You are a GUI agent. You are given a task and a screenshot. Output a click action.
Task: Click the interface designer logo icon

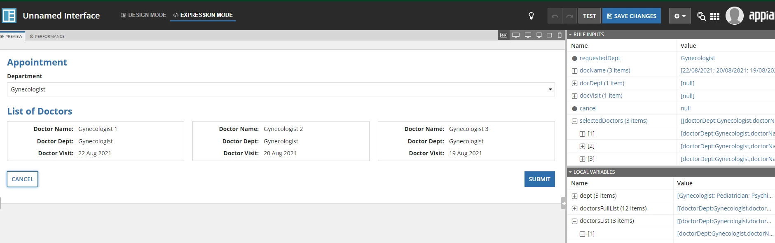point(9,16)
